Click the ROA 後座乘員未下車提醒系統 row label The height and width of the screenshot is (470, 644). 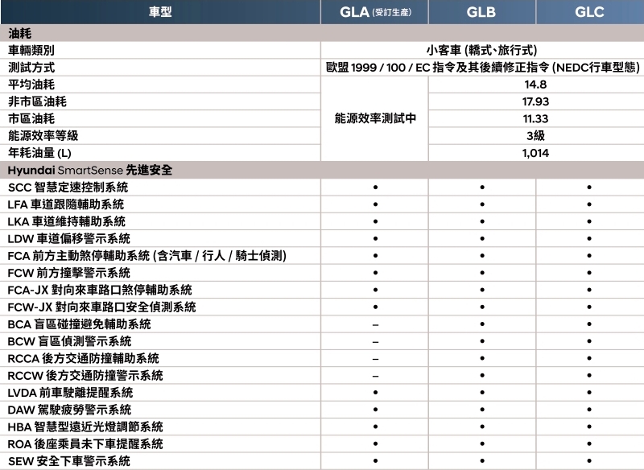[85, 444]
